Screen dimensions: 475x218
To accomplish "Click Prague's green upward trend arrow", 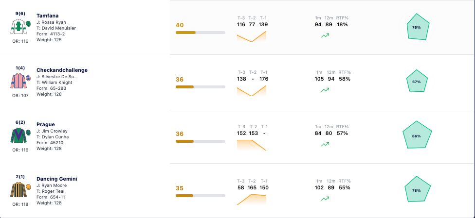I will [x=325, y=145].
